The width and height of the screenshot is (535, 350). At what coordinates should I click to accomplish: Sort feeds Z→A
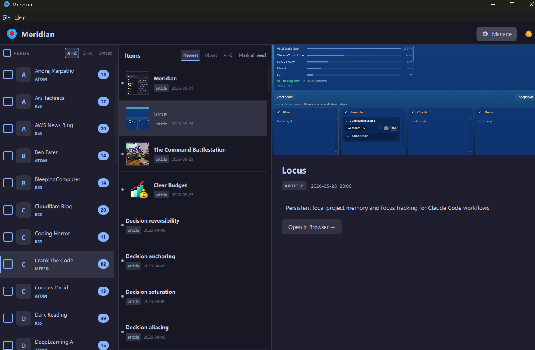coord(88,53)
